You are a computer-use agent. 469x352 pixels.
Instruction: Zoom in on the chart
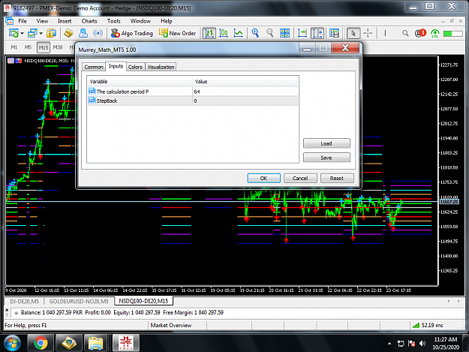pos(255,33)
